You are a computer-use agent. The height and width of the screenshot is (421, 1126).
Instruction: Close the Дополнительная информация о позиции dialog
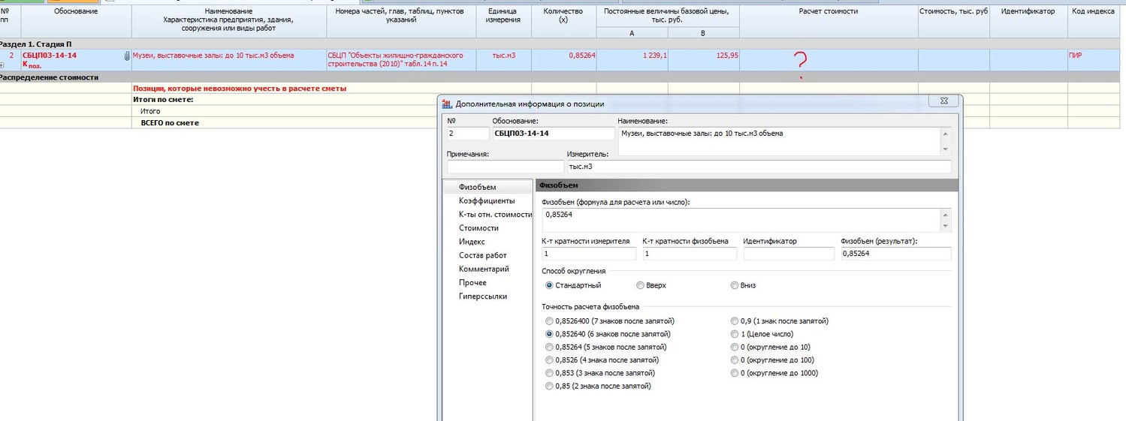pos(943,101)
